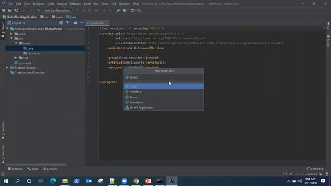The height and width of the screenshot is (186, 331).
Task: Open Project Structure toolbar icon
Action: [125, 10]
